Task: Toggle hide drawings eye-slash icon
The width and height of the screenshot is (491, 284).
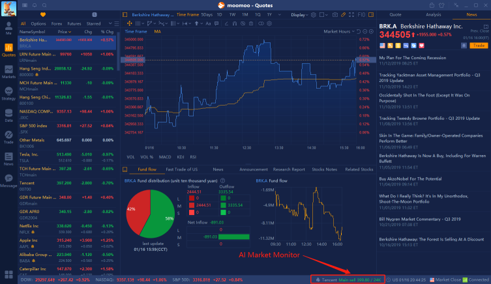Action: [243, 23]
